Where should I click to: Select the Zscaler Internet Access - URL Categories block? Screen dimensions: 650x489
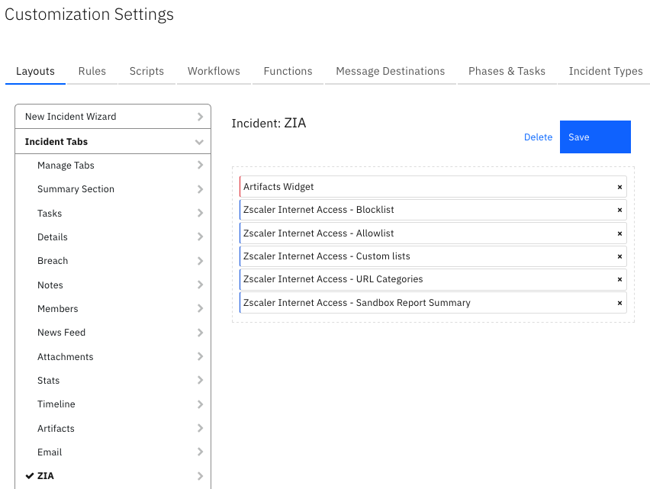point(433,279)
